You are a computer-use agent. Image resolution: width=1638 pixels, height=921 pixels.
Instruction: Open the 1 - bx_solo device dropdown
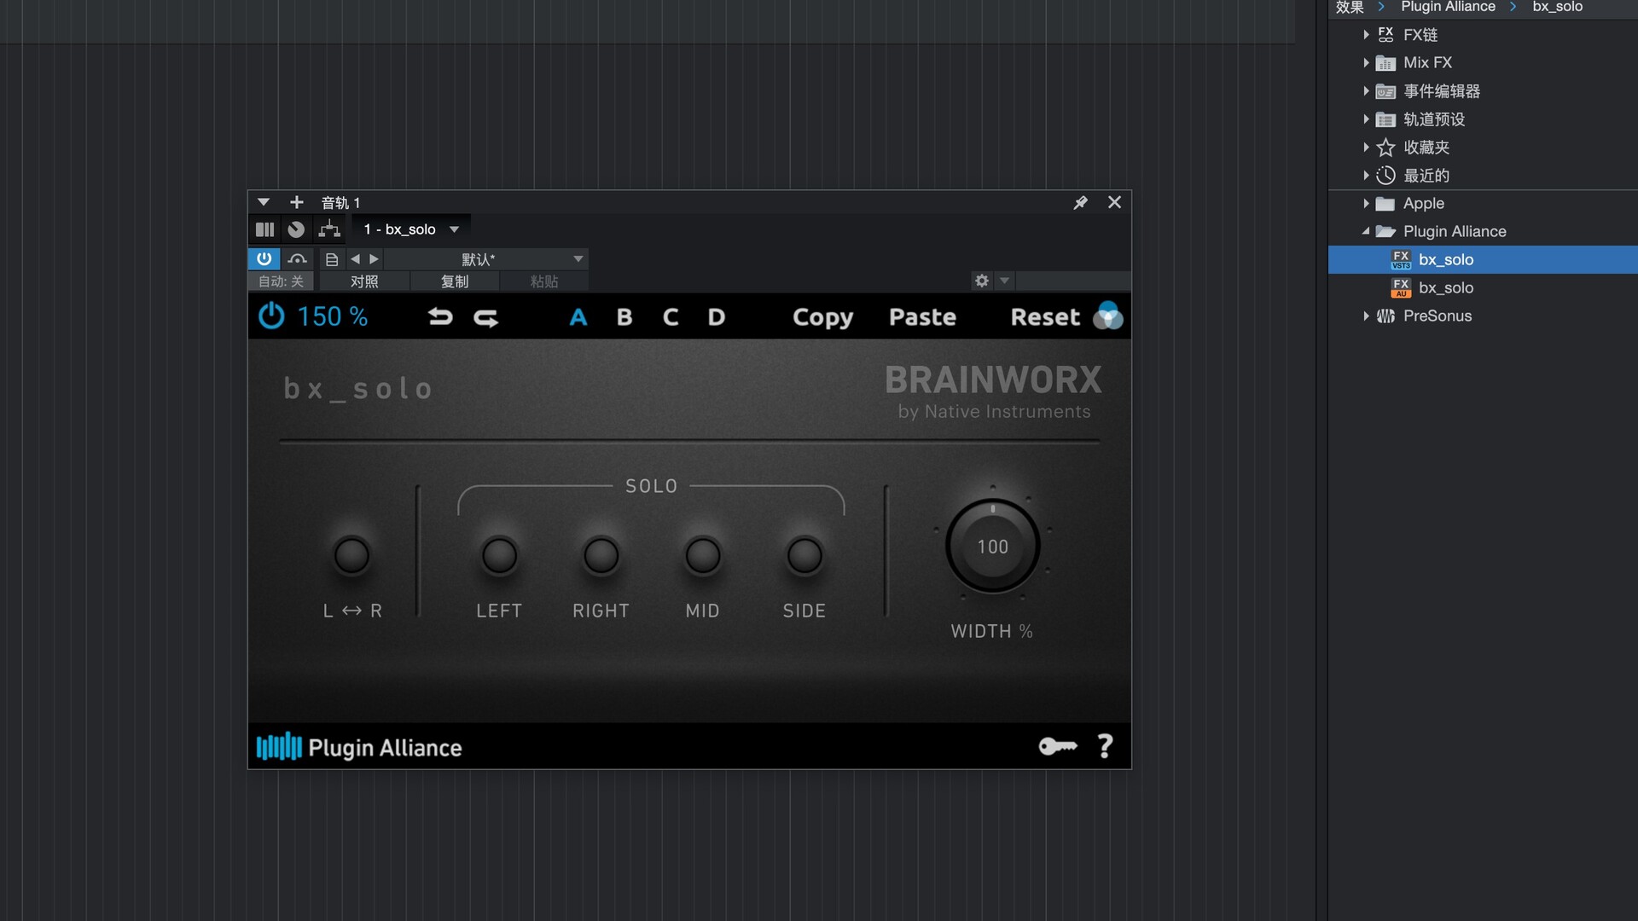click(411, 229)
